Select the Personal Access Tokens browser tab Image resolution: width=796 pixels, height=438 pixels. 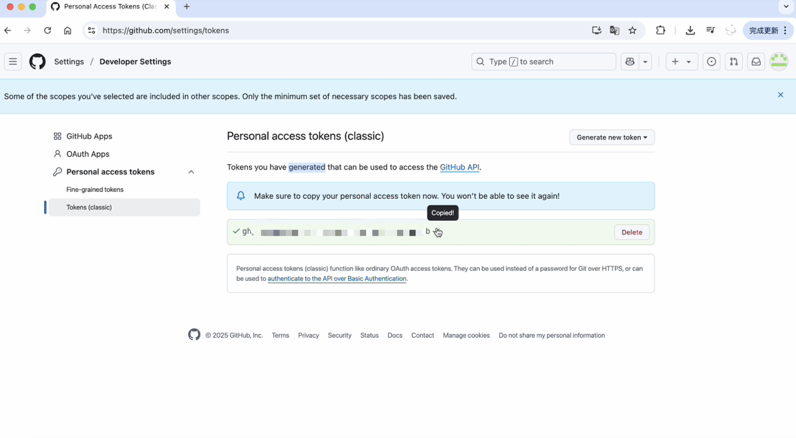coord(111,7)
